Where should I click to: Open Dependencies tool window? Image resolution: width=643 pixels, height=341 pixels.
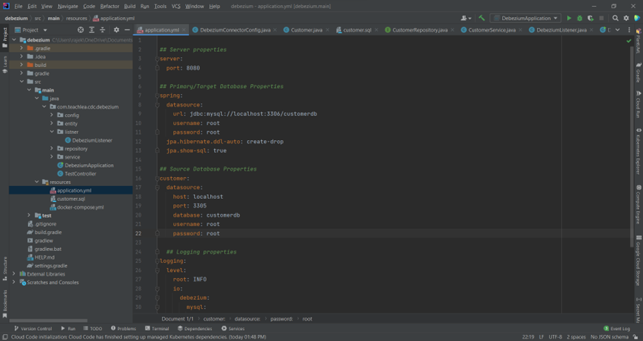(x=195, y=328)
